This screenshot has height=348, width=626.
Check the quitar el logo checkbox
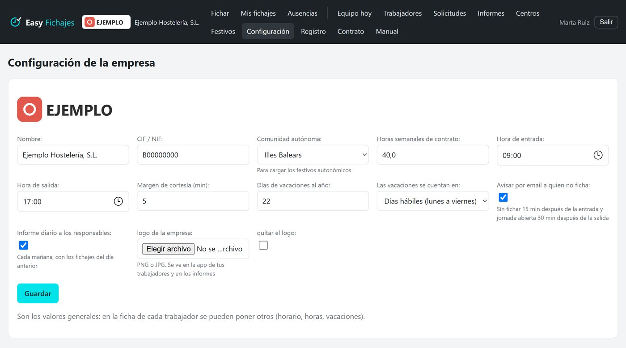click(x=263, y=245)
